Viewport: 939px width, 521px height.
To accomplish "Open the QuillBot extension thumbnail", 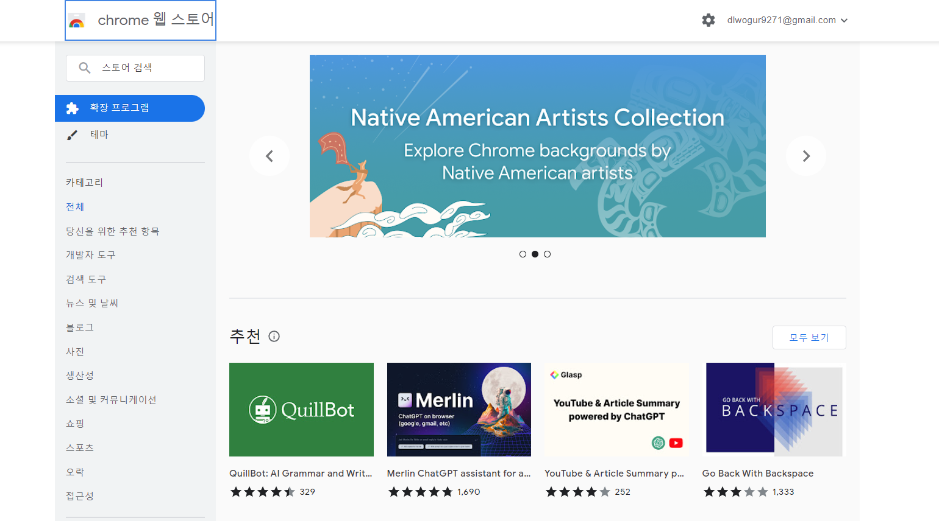I will (x=301, y=410).
